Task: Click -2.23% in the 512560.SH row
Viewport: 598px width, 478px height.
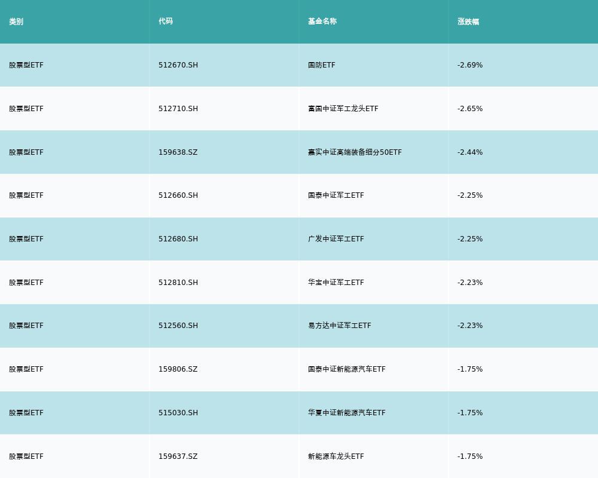Action: click(x=470, y=326)
